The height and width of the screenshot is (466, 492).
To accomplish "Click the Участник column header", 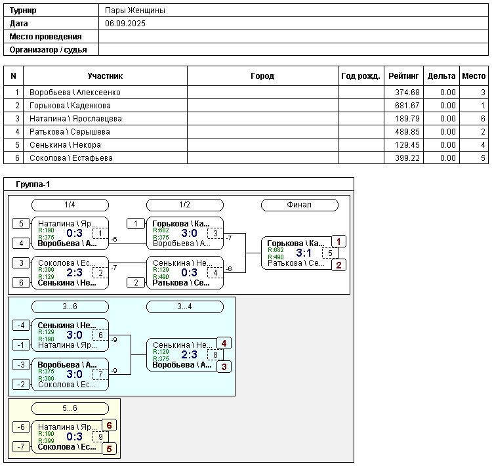I will point(105,76).
